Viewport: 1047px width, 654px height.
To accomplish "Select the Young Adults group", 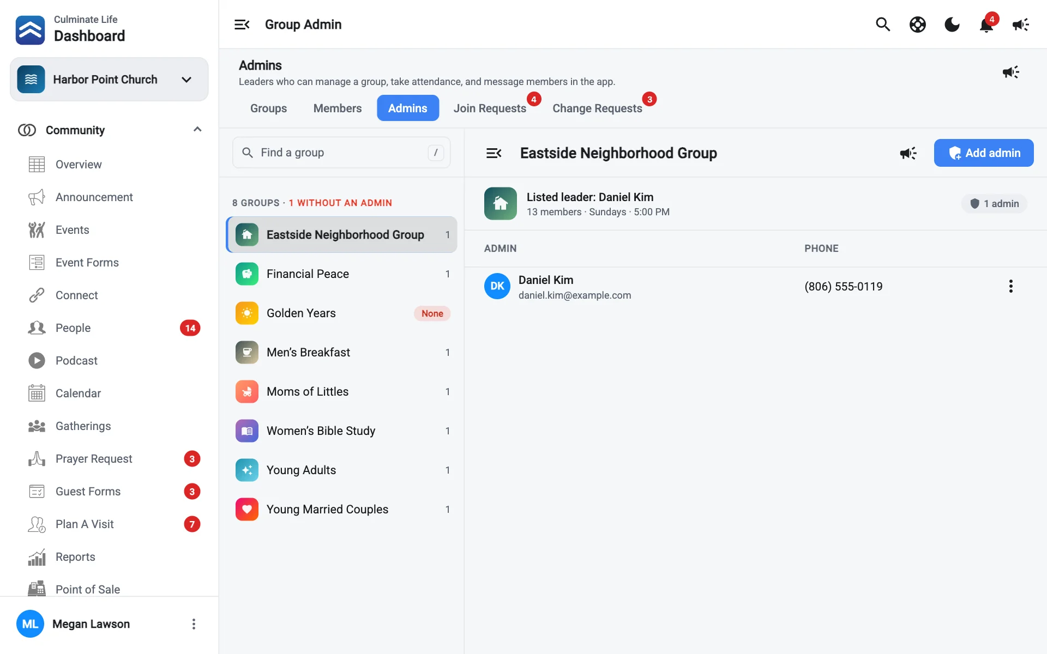I will click(x=342, y=470).
